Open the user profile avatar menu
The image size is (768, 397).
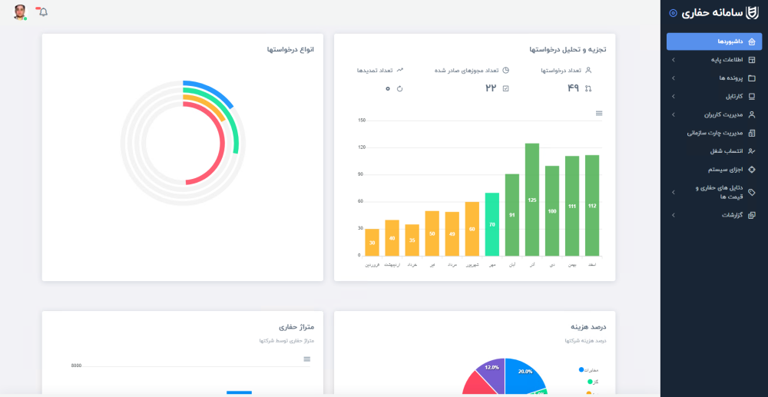click(x=20, y=12)
